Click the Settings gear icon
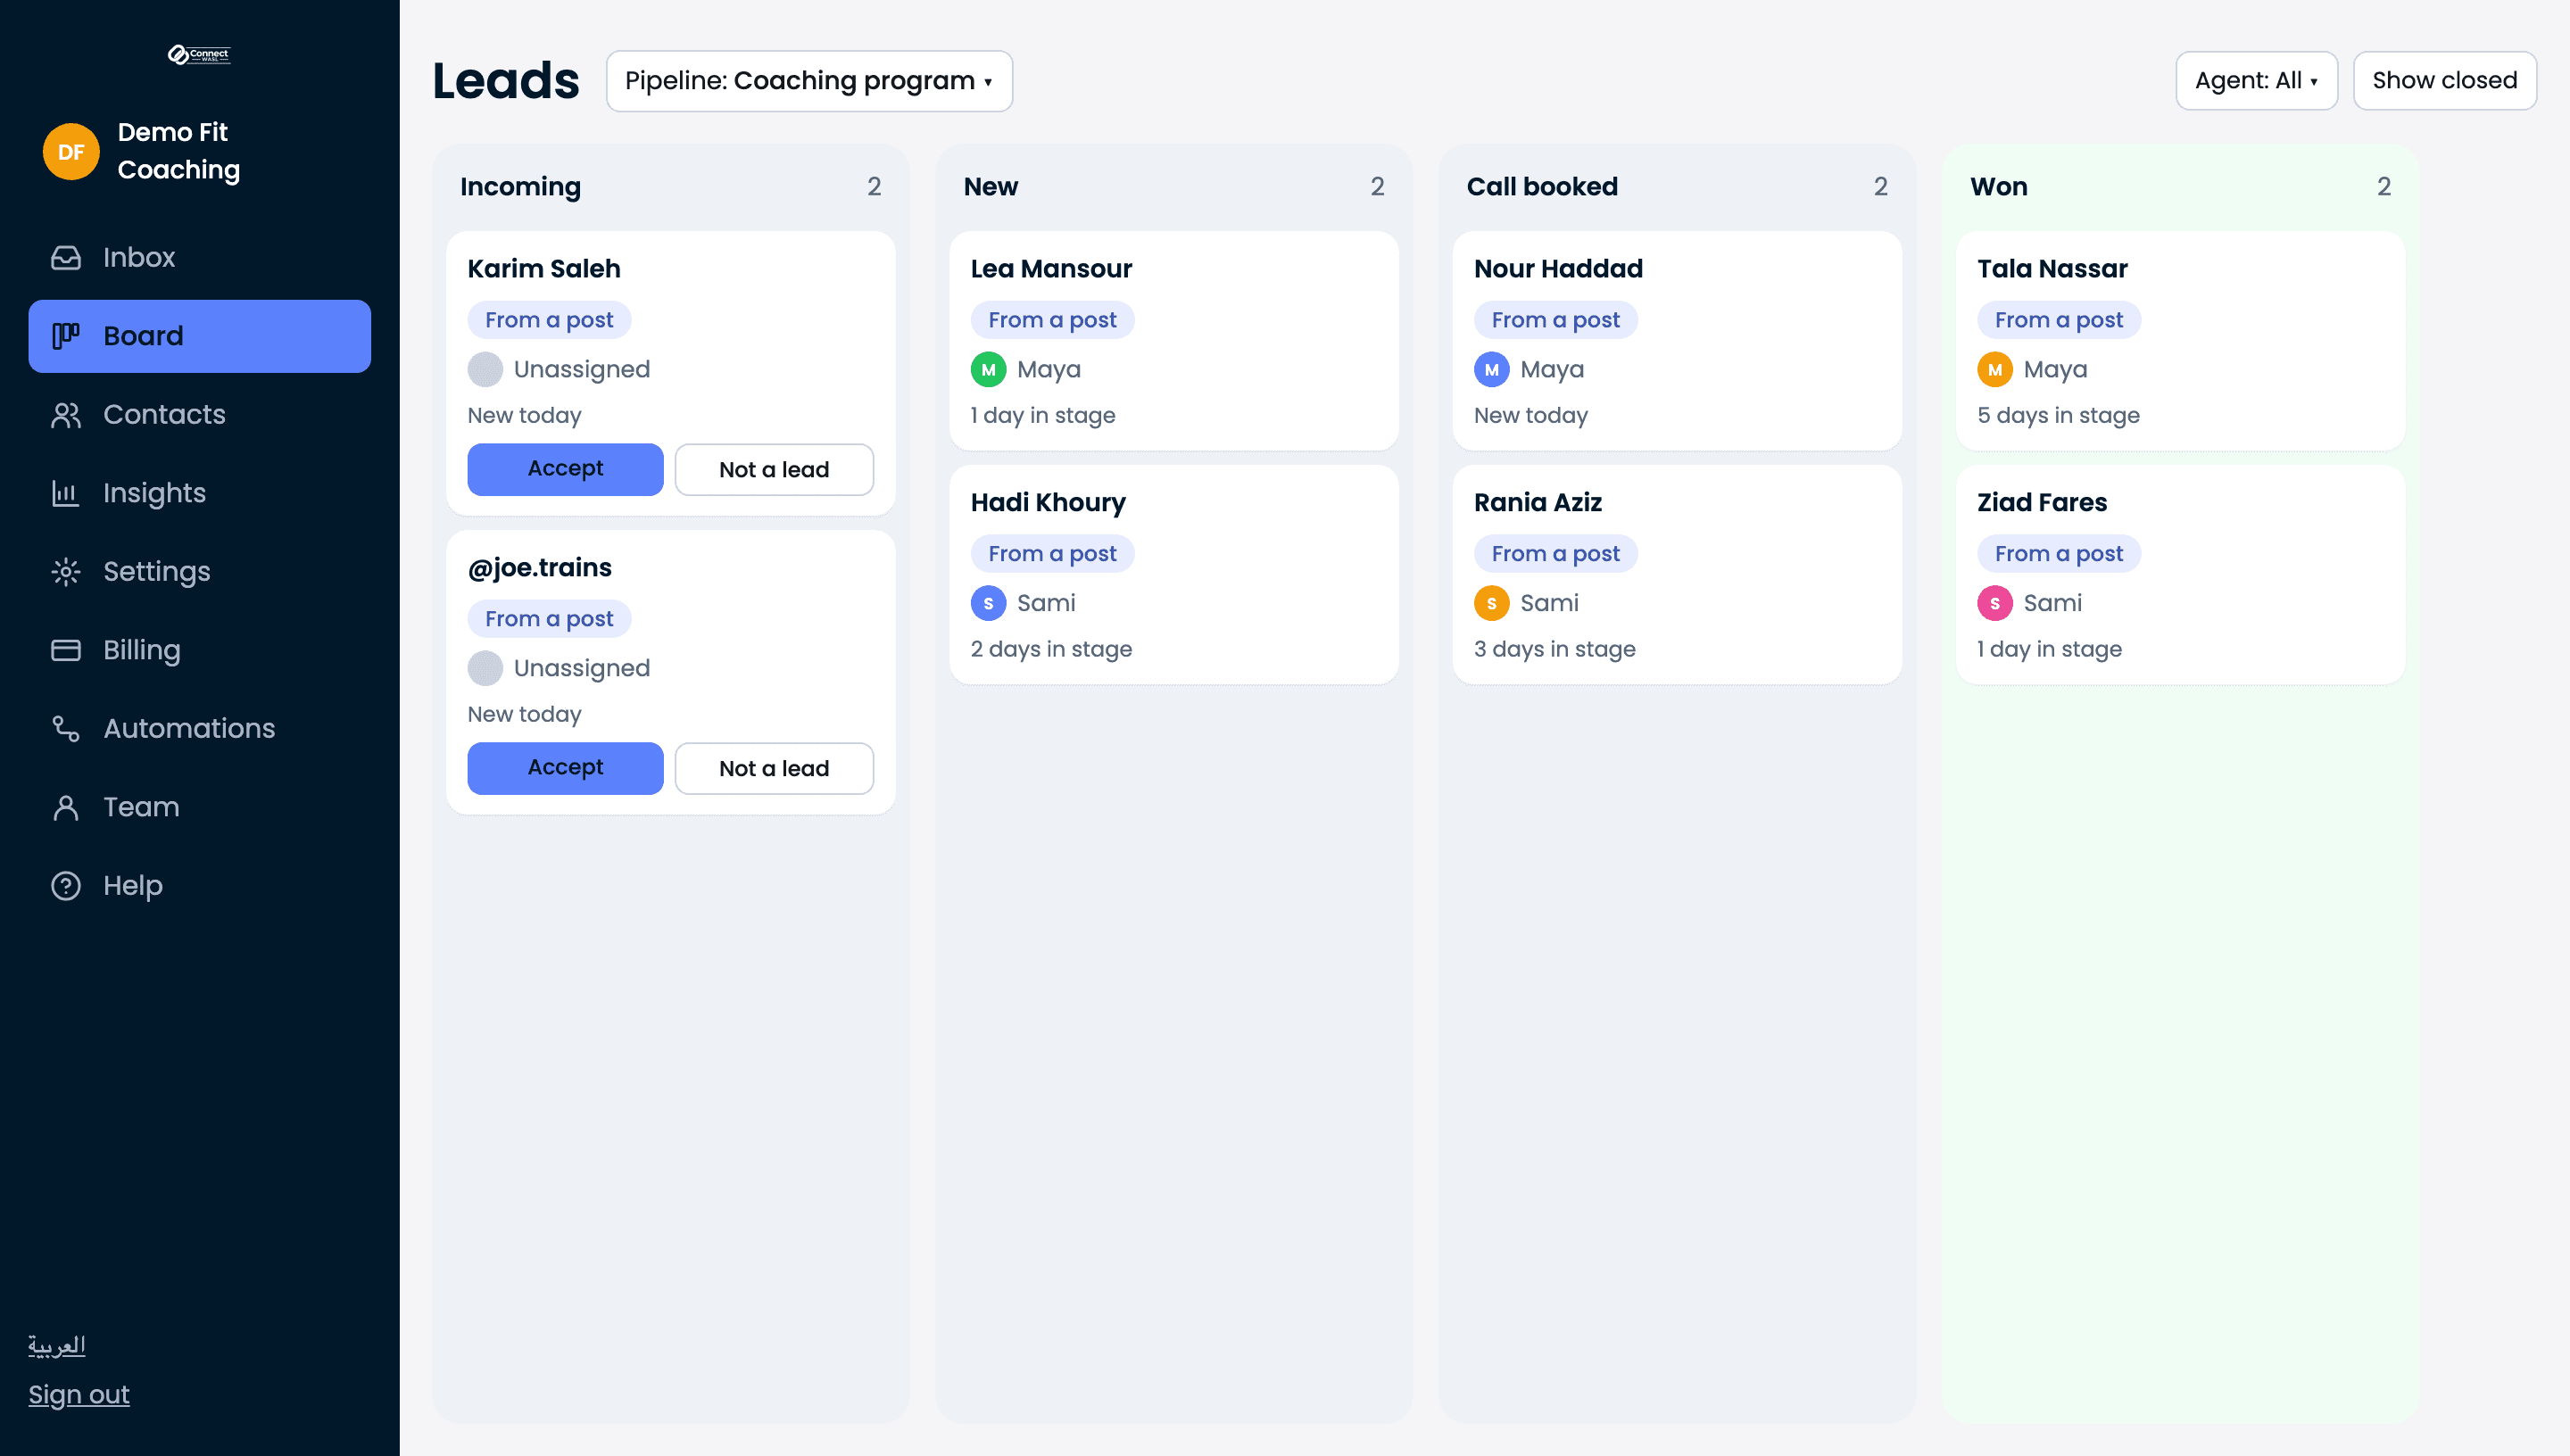 coord(66,571)
